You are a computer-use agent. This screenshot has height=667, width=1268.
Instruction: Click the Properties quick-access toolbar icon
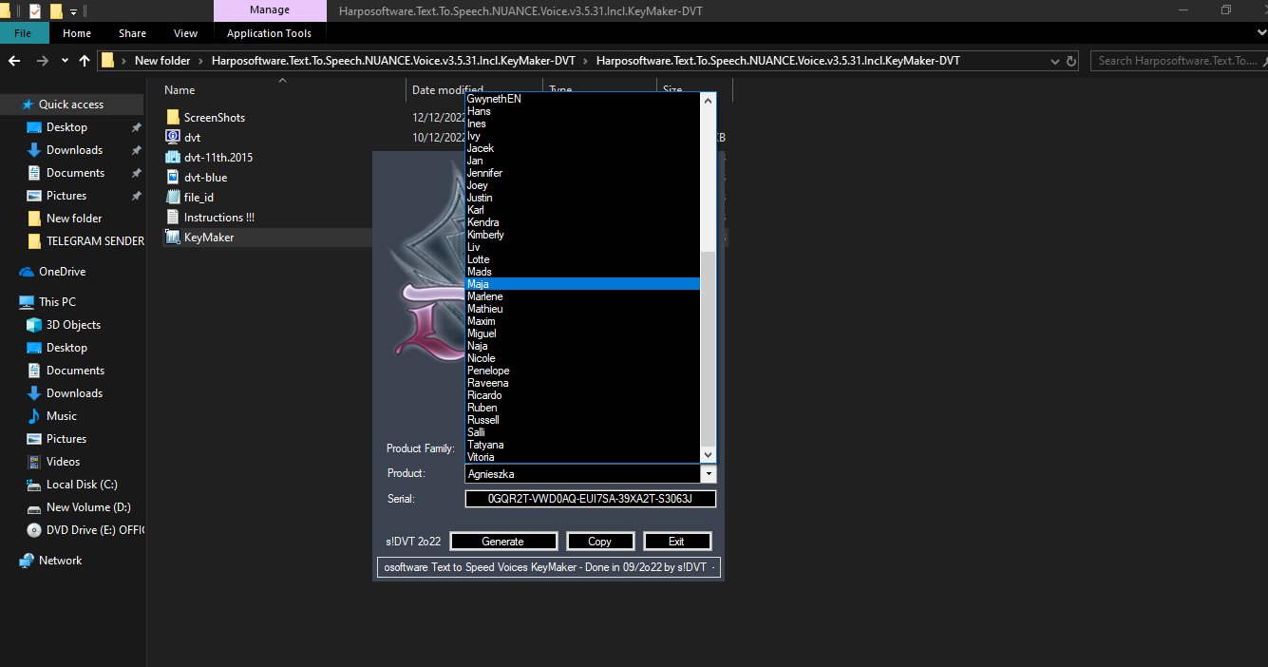[x=35, y=11]
